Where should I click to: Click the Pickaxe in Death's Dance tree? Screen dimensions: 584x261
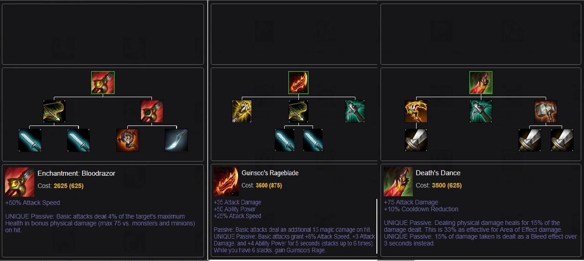481,111
